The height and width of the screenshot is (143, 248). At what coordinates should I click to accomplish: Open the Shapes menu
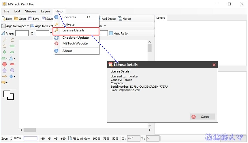31,11
